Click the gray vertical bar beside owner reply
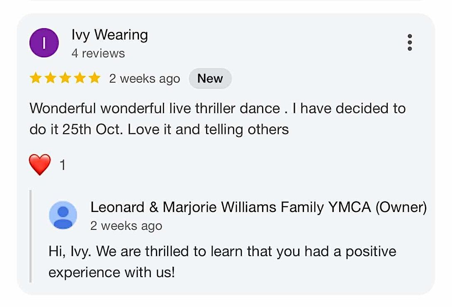Screen dimensions: 452x307 coord(31,236)
